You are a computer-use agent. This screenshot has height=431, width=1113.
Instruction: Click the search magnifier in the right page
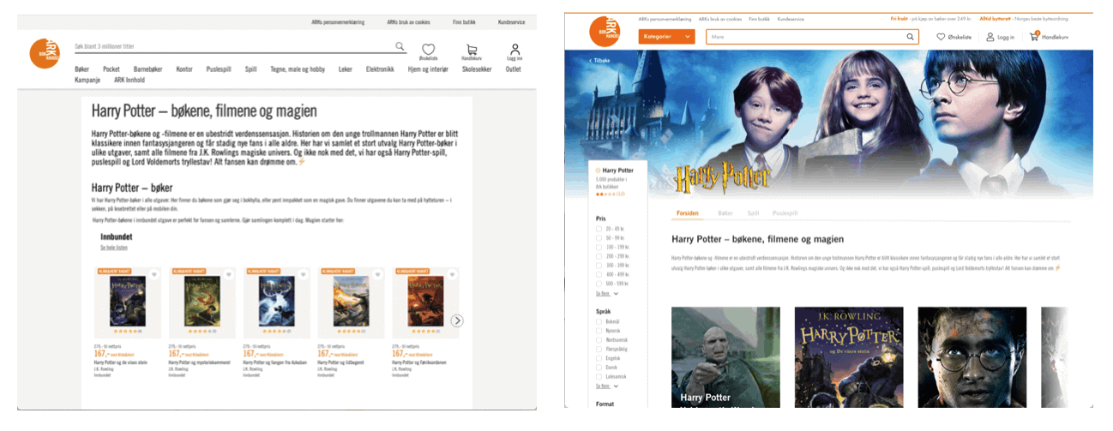click(x=910, y=37)
